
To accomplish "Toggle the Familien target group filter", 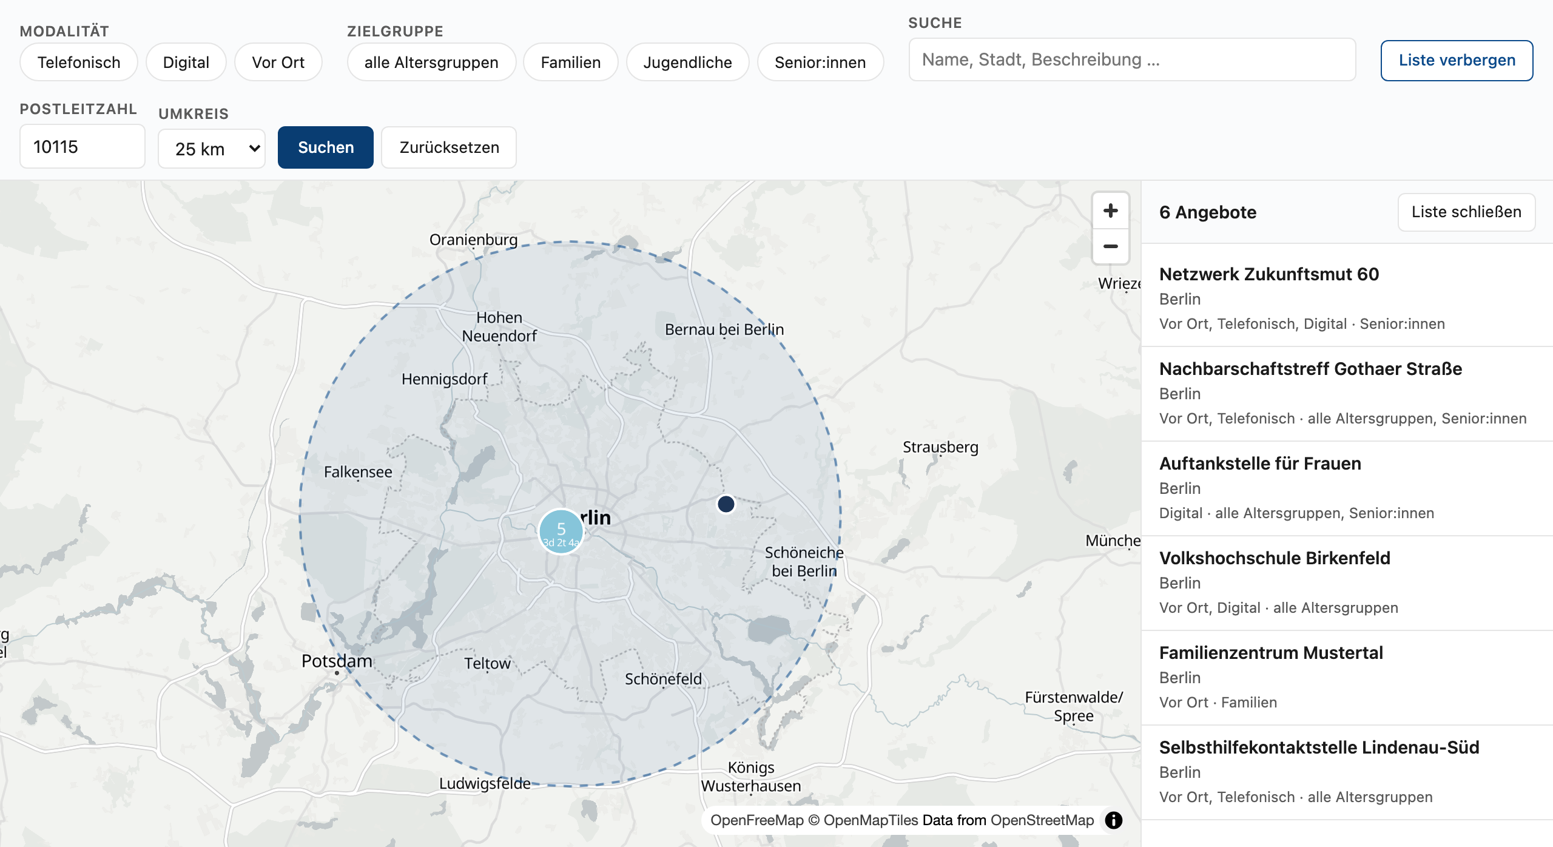I will coord(570,62).
